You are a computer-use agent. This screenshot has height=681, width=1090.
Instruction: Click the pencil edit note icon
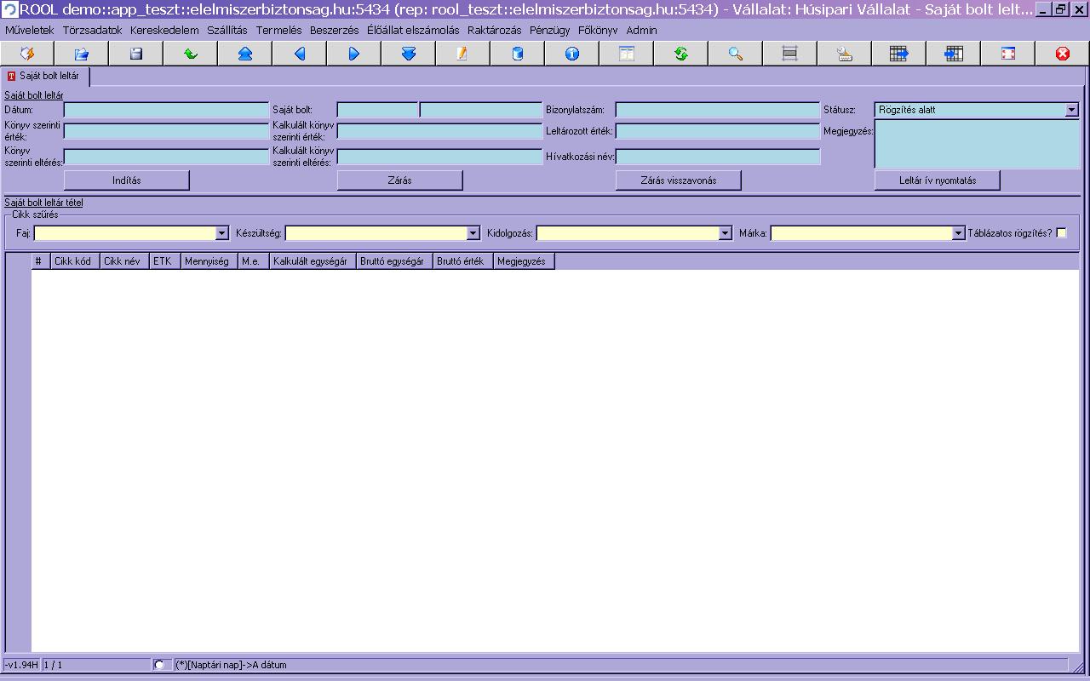coord(462,54)
